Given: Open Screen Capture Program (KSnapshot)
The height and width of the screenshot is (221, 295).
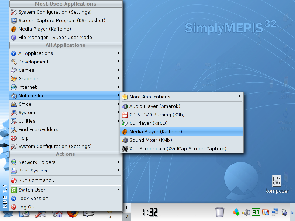Looking at the screenshot, I should coord(62,20).
